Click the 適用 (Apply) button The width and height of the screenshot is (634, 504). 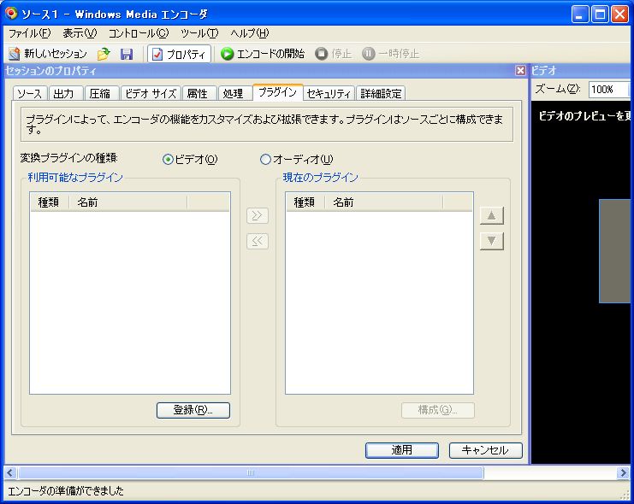point(401,450)
